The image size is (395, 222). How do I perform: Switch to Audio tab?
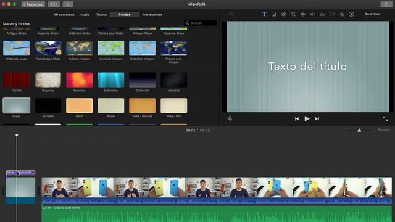[85, 15]
